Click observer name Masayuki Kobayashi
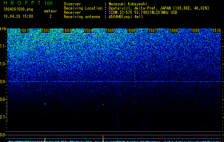 [x=128, y=4]
